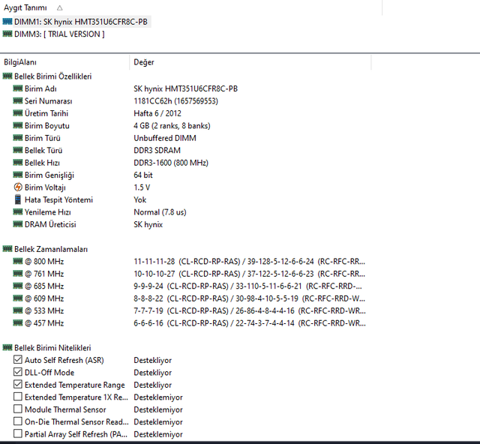480x444 pixels.
Task: Toggle the Extended Temperature Range checkbox
Action: [x=18, y=384]
